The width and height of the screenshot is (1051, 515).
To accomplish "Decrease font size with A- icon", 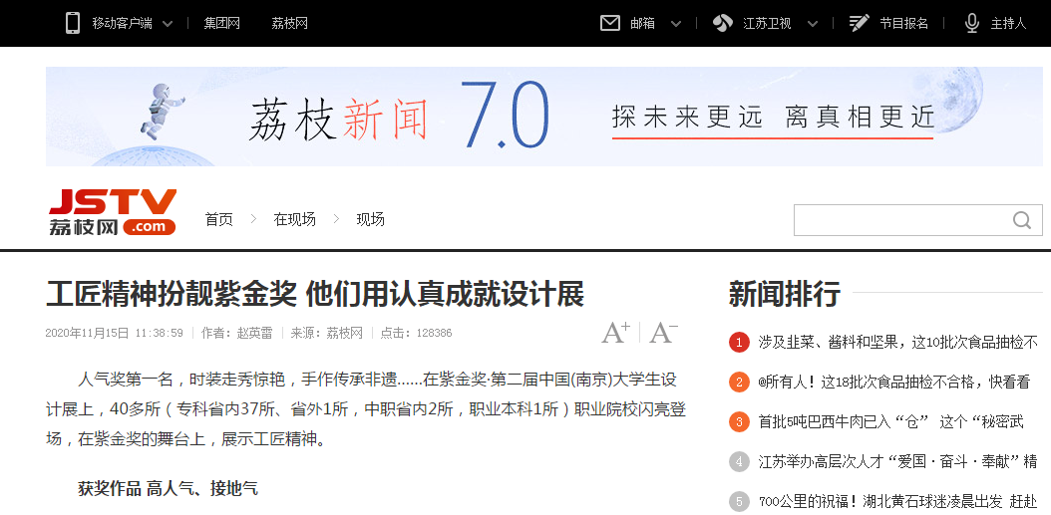I will (x=663, y=333).
